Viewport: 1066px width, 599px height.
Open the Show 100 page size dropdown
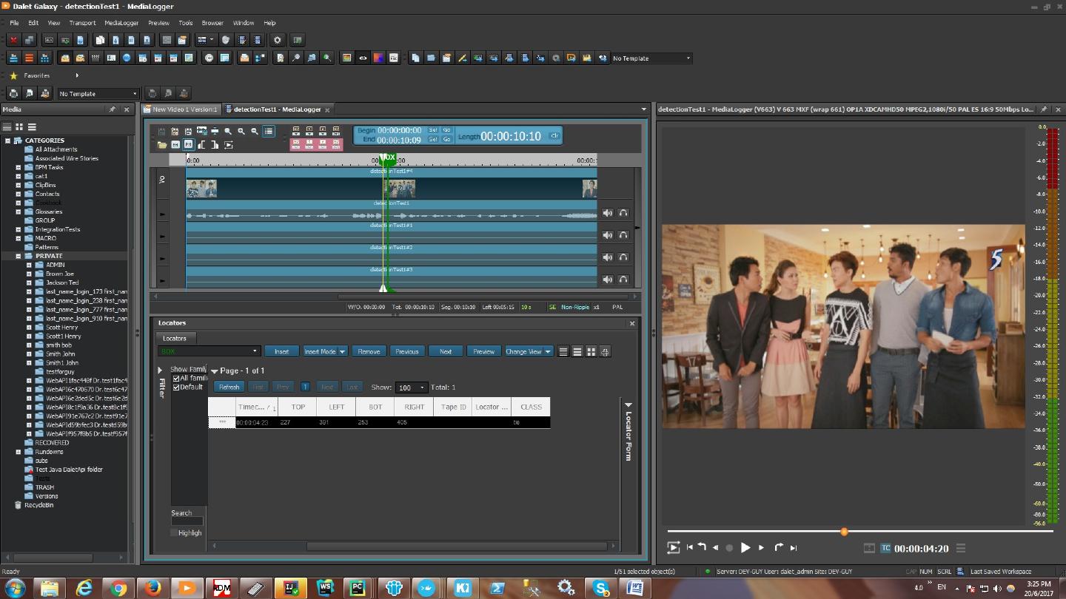click(x=422, y=388)
